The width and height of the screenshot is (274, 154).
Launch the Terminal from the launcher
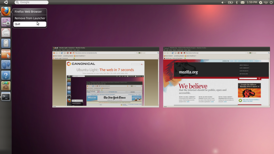[6, 96]
